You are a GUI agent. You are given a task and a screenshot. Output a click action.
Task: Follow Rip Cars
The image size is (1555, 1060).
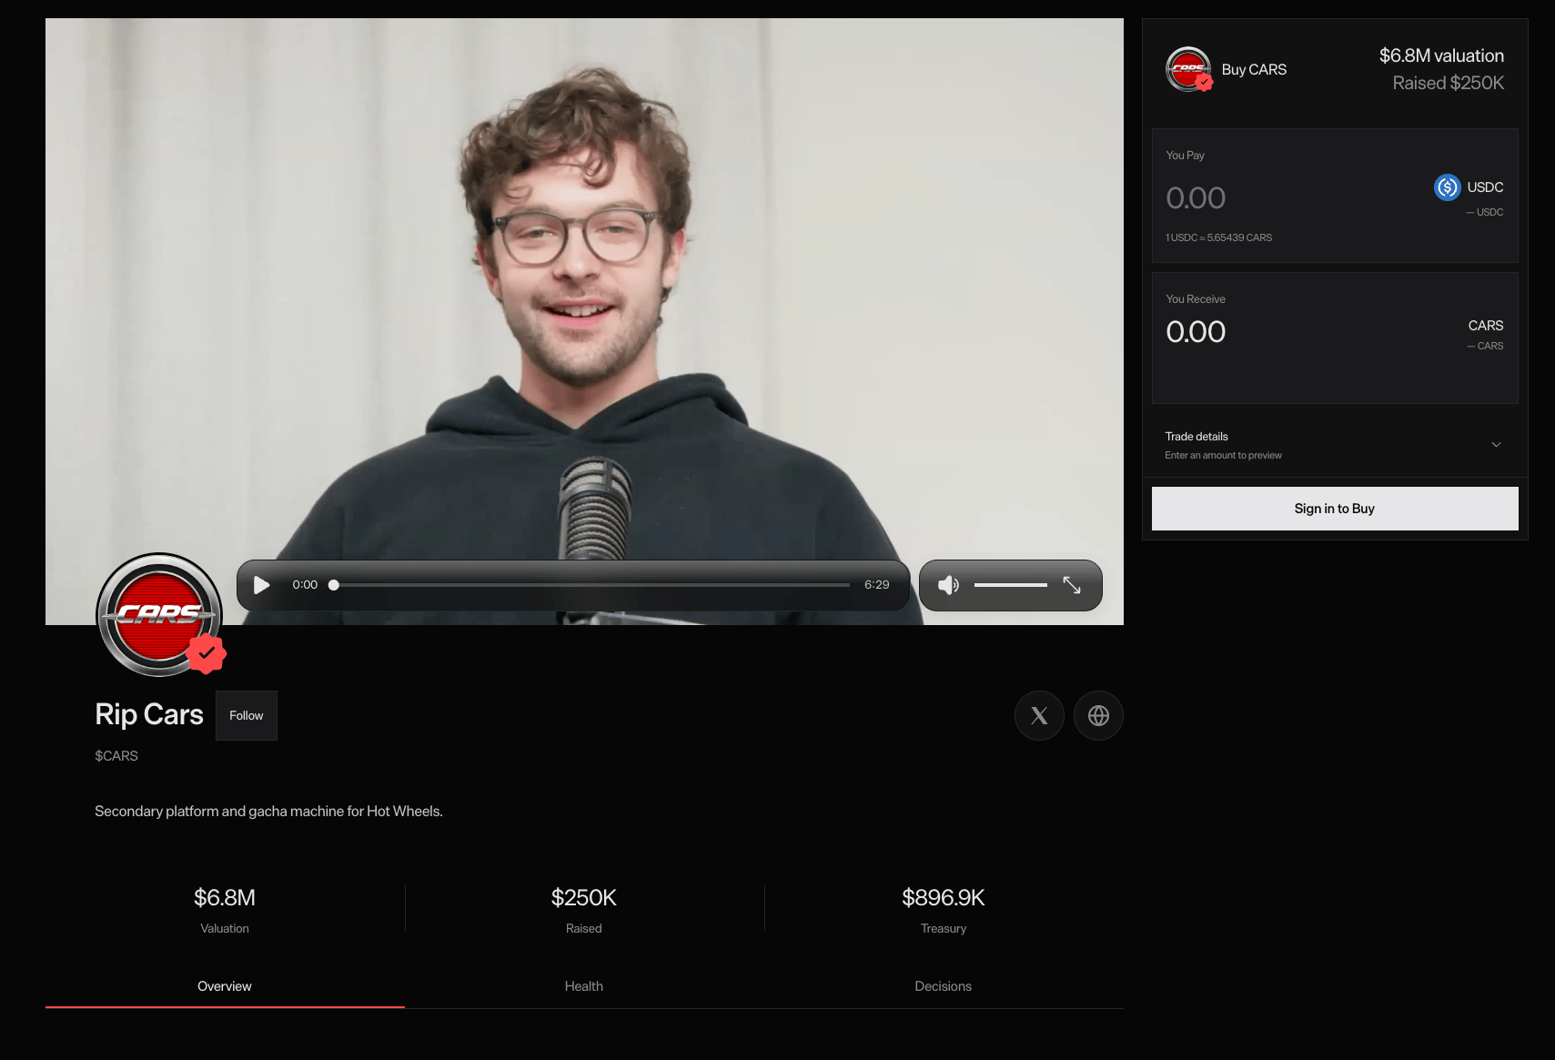247,716
